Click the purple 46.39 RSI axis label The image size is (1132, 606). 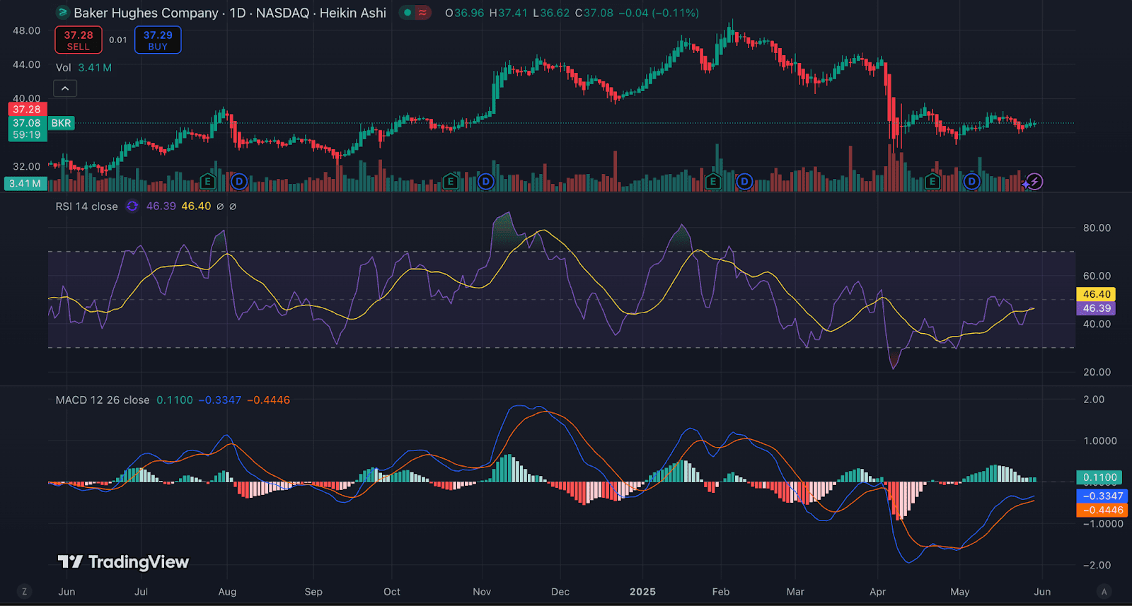click(x=1096, y=308)
